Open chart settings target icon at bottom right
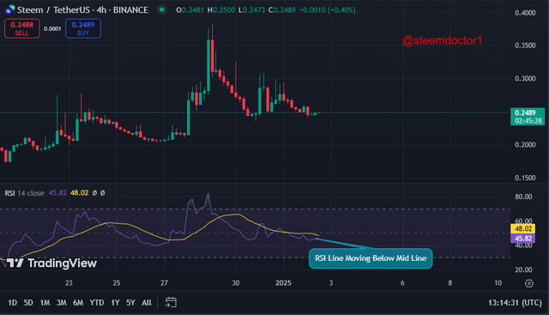The width and height of the screenshot is (549, 315). [529, 283]
